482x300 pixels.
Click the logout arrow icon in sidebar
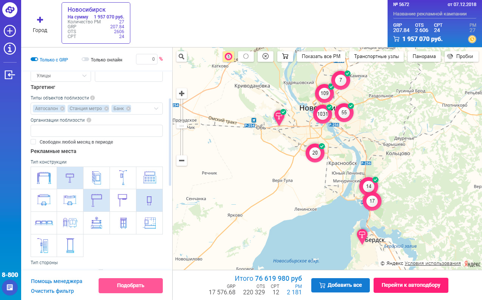click(x=10, y=75)
